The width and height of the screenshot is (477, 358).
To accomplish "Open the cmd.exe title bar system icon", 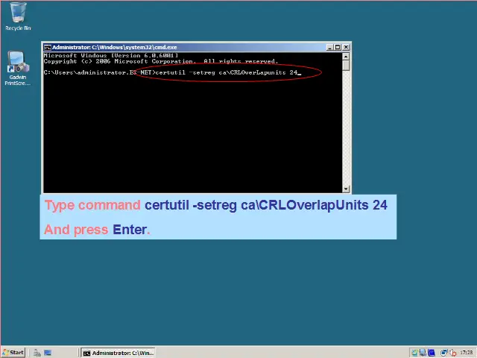I will click(x=48, y=47).
